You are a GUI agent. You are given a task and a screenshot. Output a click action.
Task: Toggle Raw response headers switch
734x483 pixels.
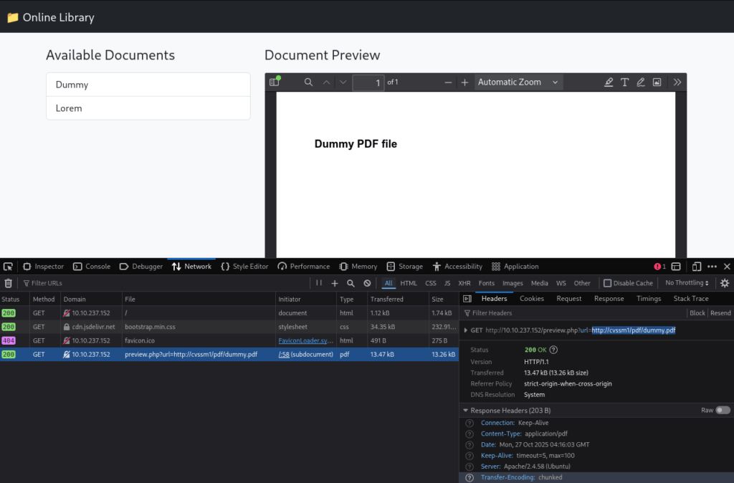tap(723, 410)
